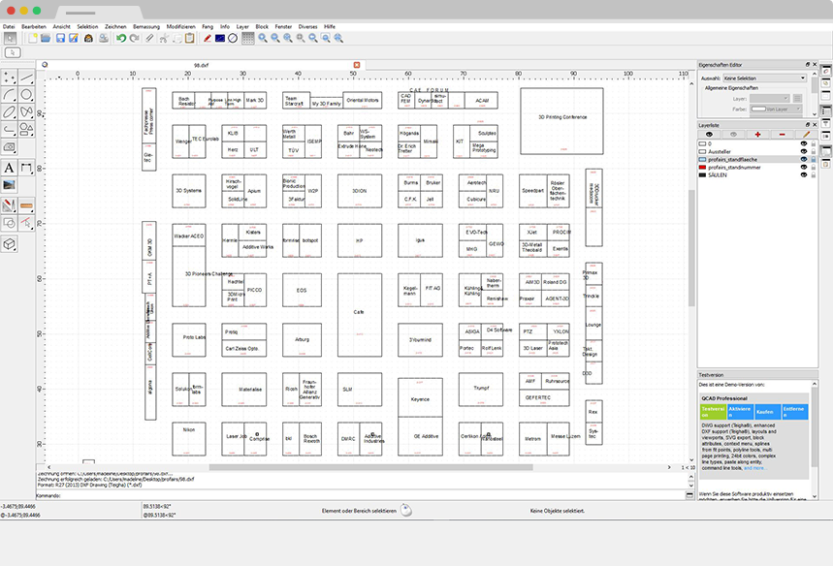
Task: Click the green Testversion button
Action: click(714, 412)
